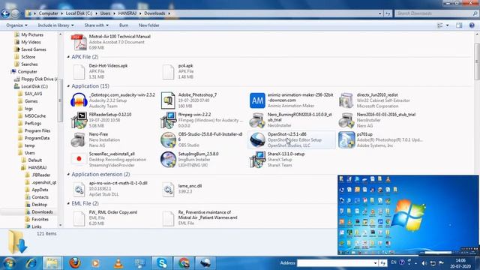Click the taskbar Address input field
This screenshot has height=270, width=480.
click(x=334, y=263)
